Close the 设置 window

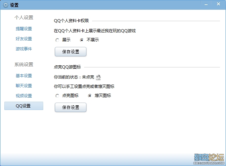click(218, 4)
